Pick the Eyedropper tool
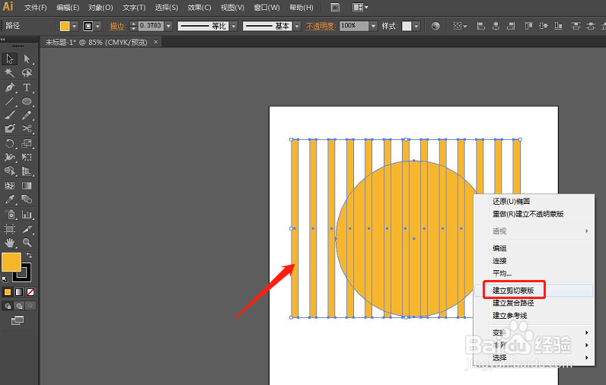The image size is (606, 385). 10,199
